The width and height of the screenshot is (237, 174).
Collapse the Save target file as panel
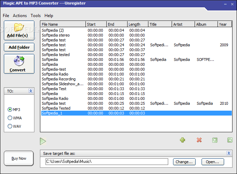[x=229, y=153]
